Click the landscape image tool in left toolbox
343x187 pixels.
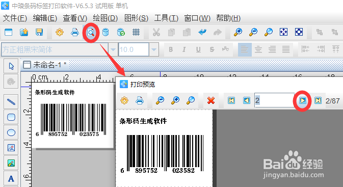coord(11,163)
